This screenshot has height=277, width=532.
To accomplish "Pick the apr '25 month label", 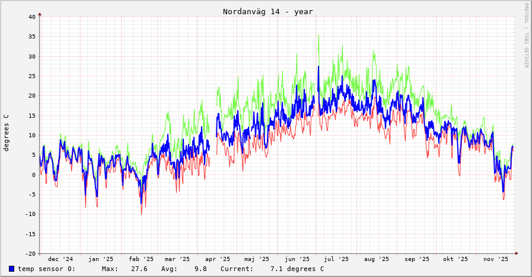I will 218,259.
